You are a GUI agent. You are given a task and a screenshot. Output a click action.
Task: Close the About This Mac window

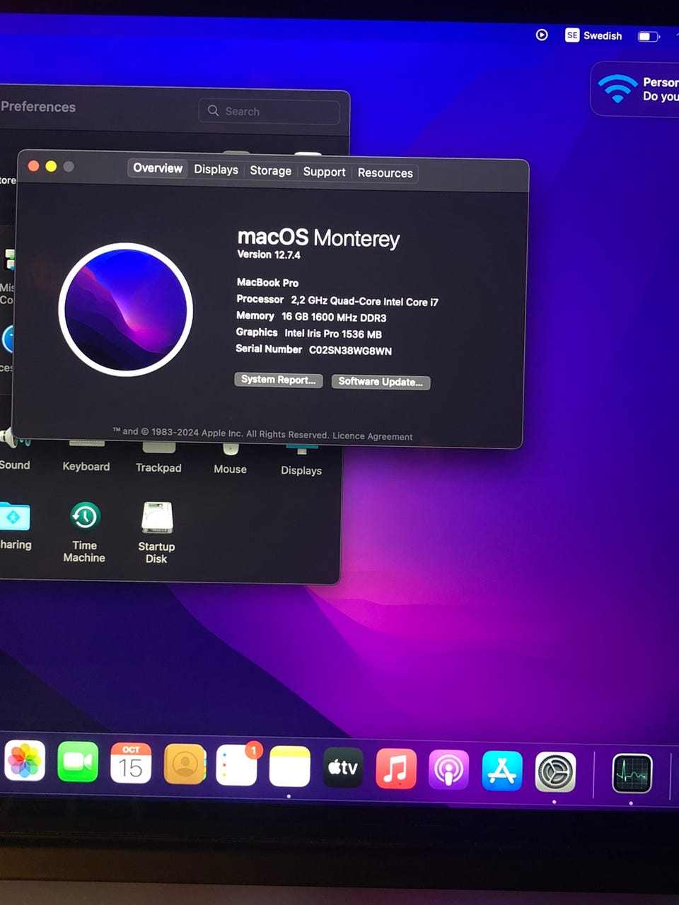(33, 165)
